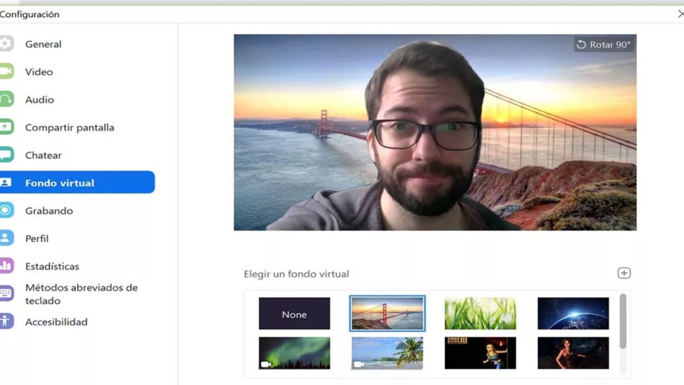
Task: Open Audio settings via headphones icon
Action: click(x=6, y=99)
